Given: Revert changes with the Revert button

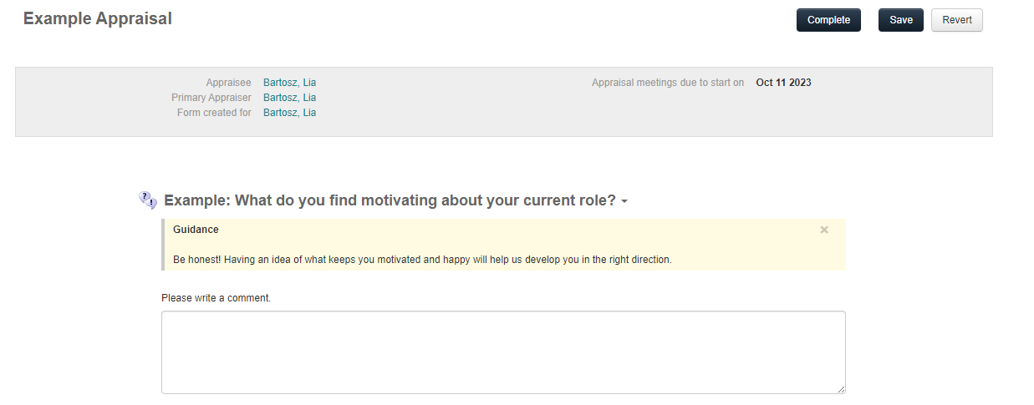Looking at the screenshot, I should coord(957,20).
